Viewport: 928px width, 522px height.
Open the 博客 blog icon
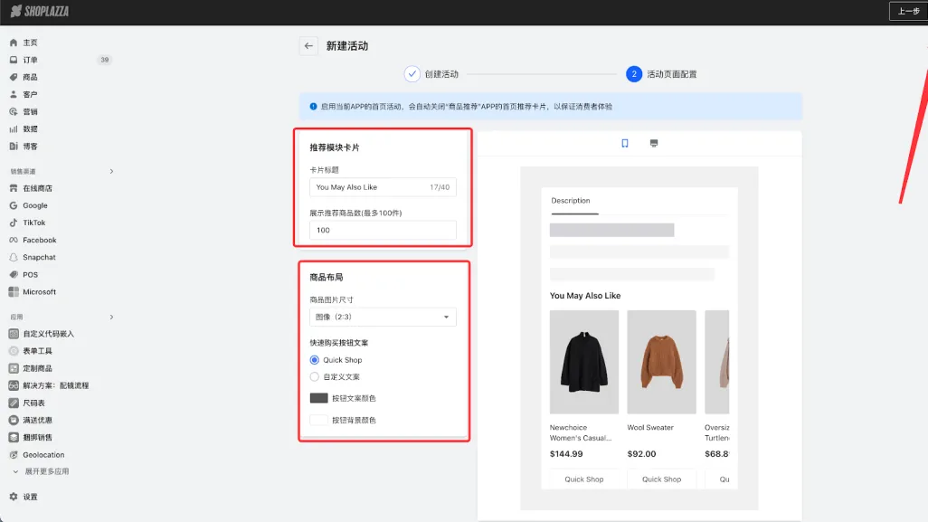coord(14,147)
